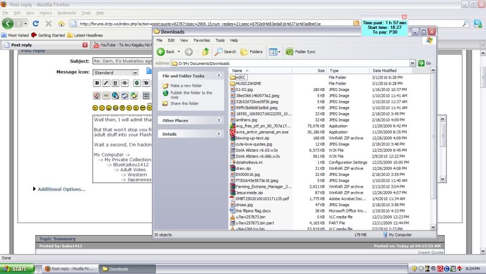Click Firefox's stop loading X icon
The height and width of the screenshot is (274, 486).
point(48,24)
